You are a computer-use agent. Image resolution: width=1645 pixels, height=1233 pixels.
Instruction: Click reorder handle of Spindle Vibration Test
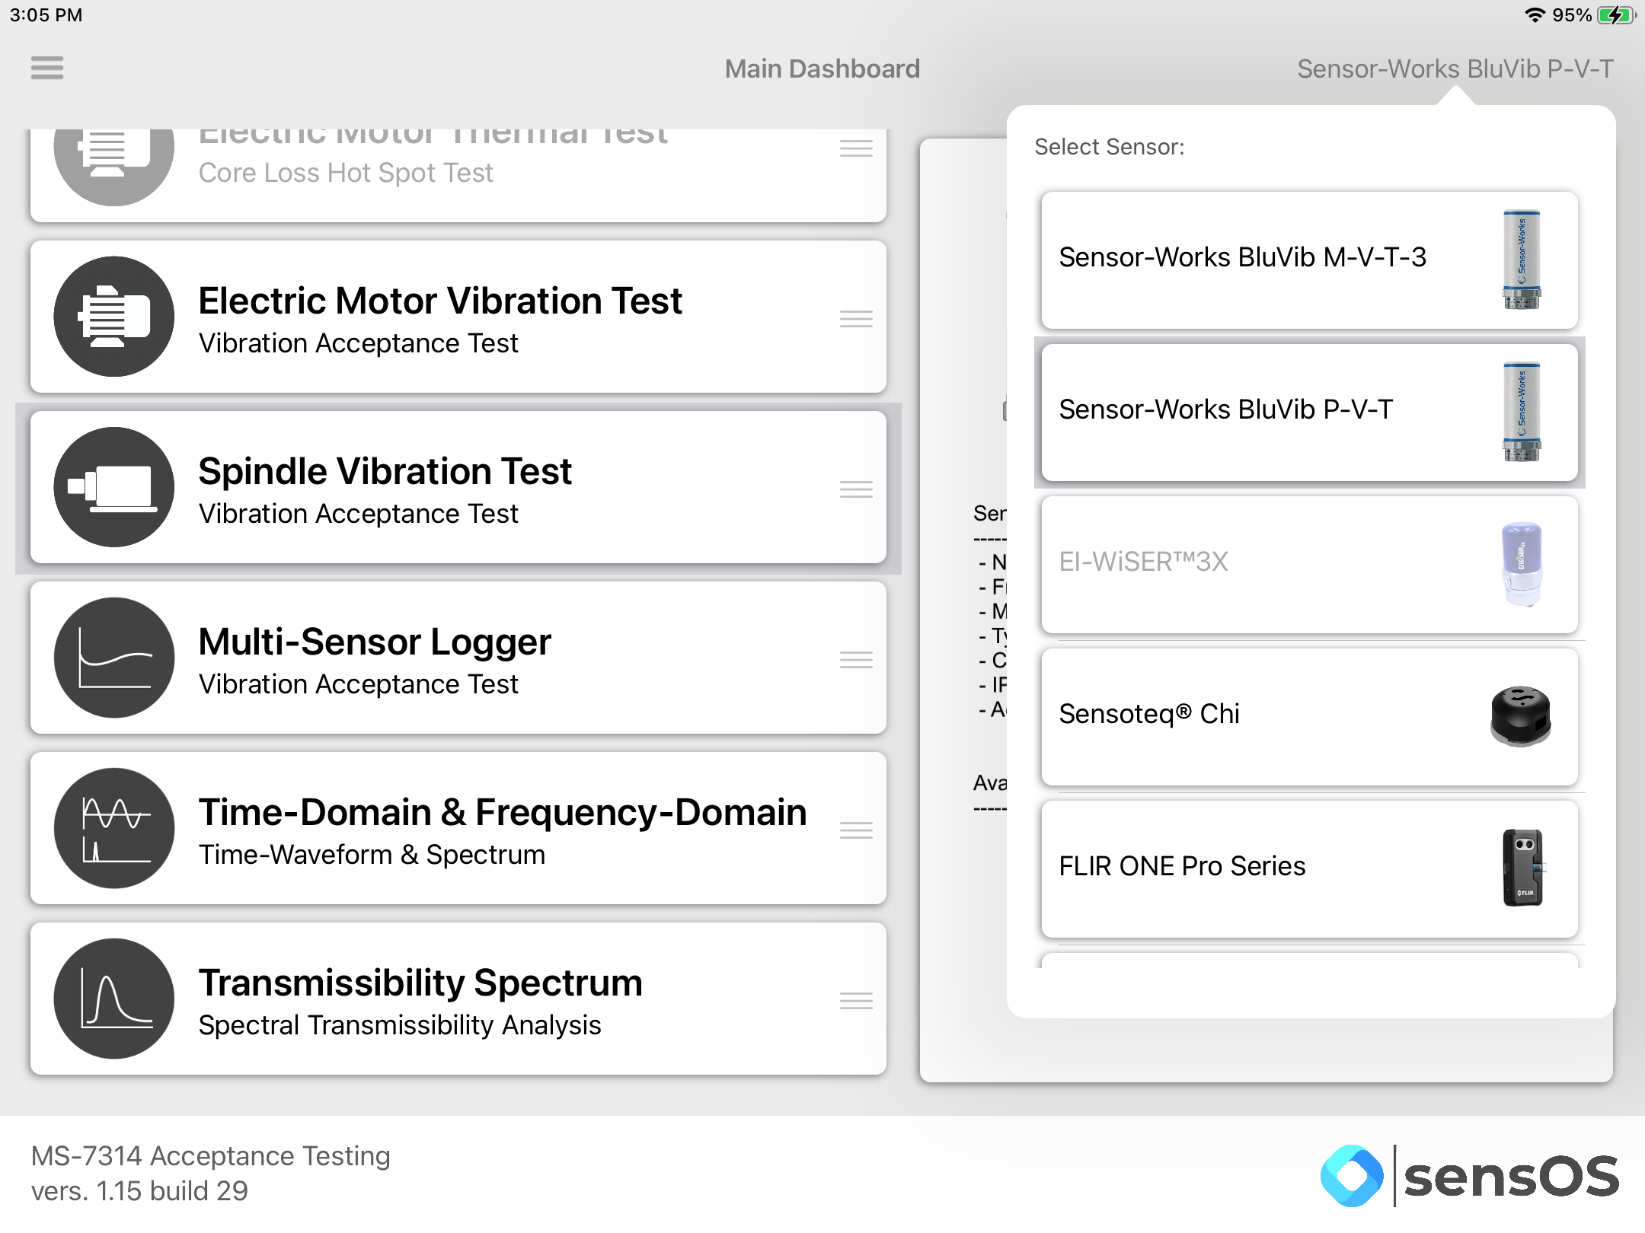pyautogui.click(x=856, y=489)
